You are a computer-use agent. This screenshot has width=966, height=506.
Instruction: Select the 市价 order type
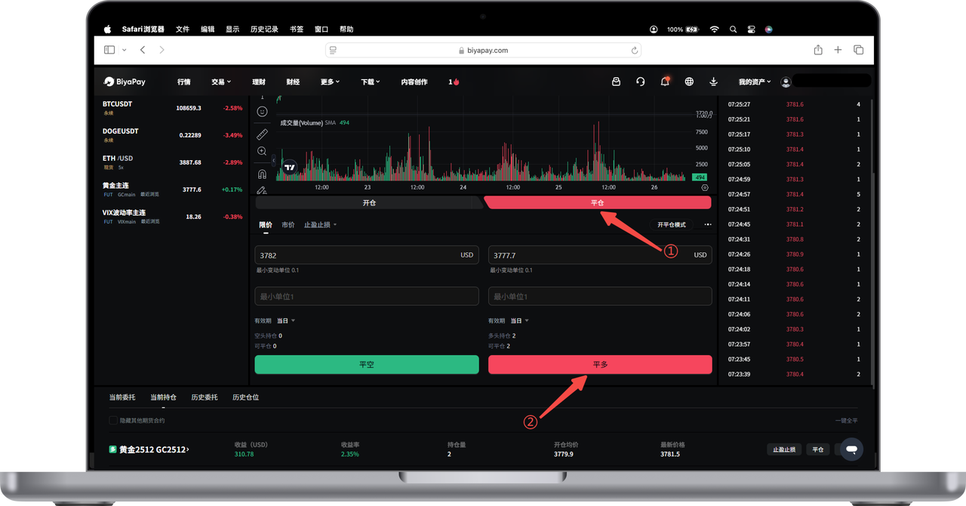[288, 225]
